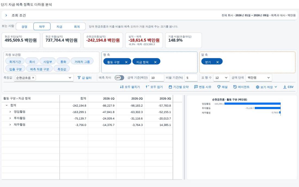Download the table as CSV
Viewport: 299px width, 187px height.
coord(288,87)
